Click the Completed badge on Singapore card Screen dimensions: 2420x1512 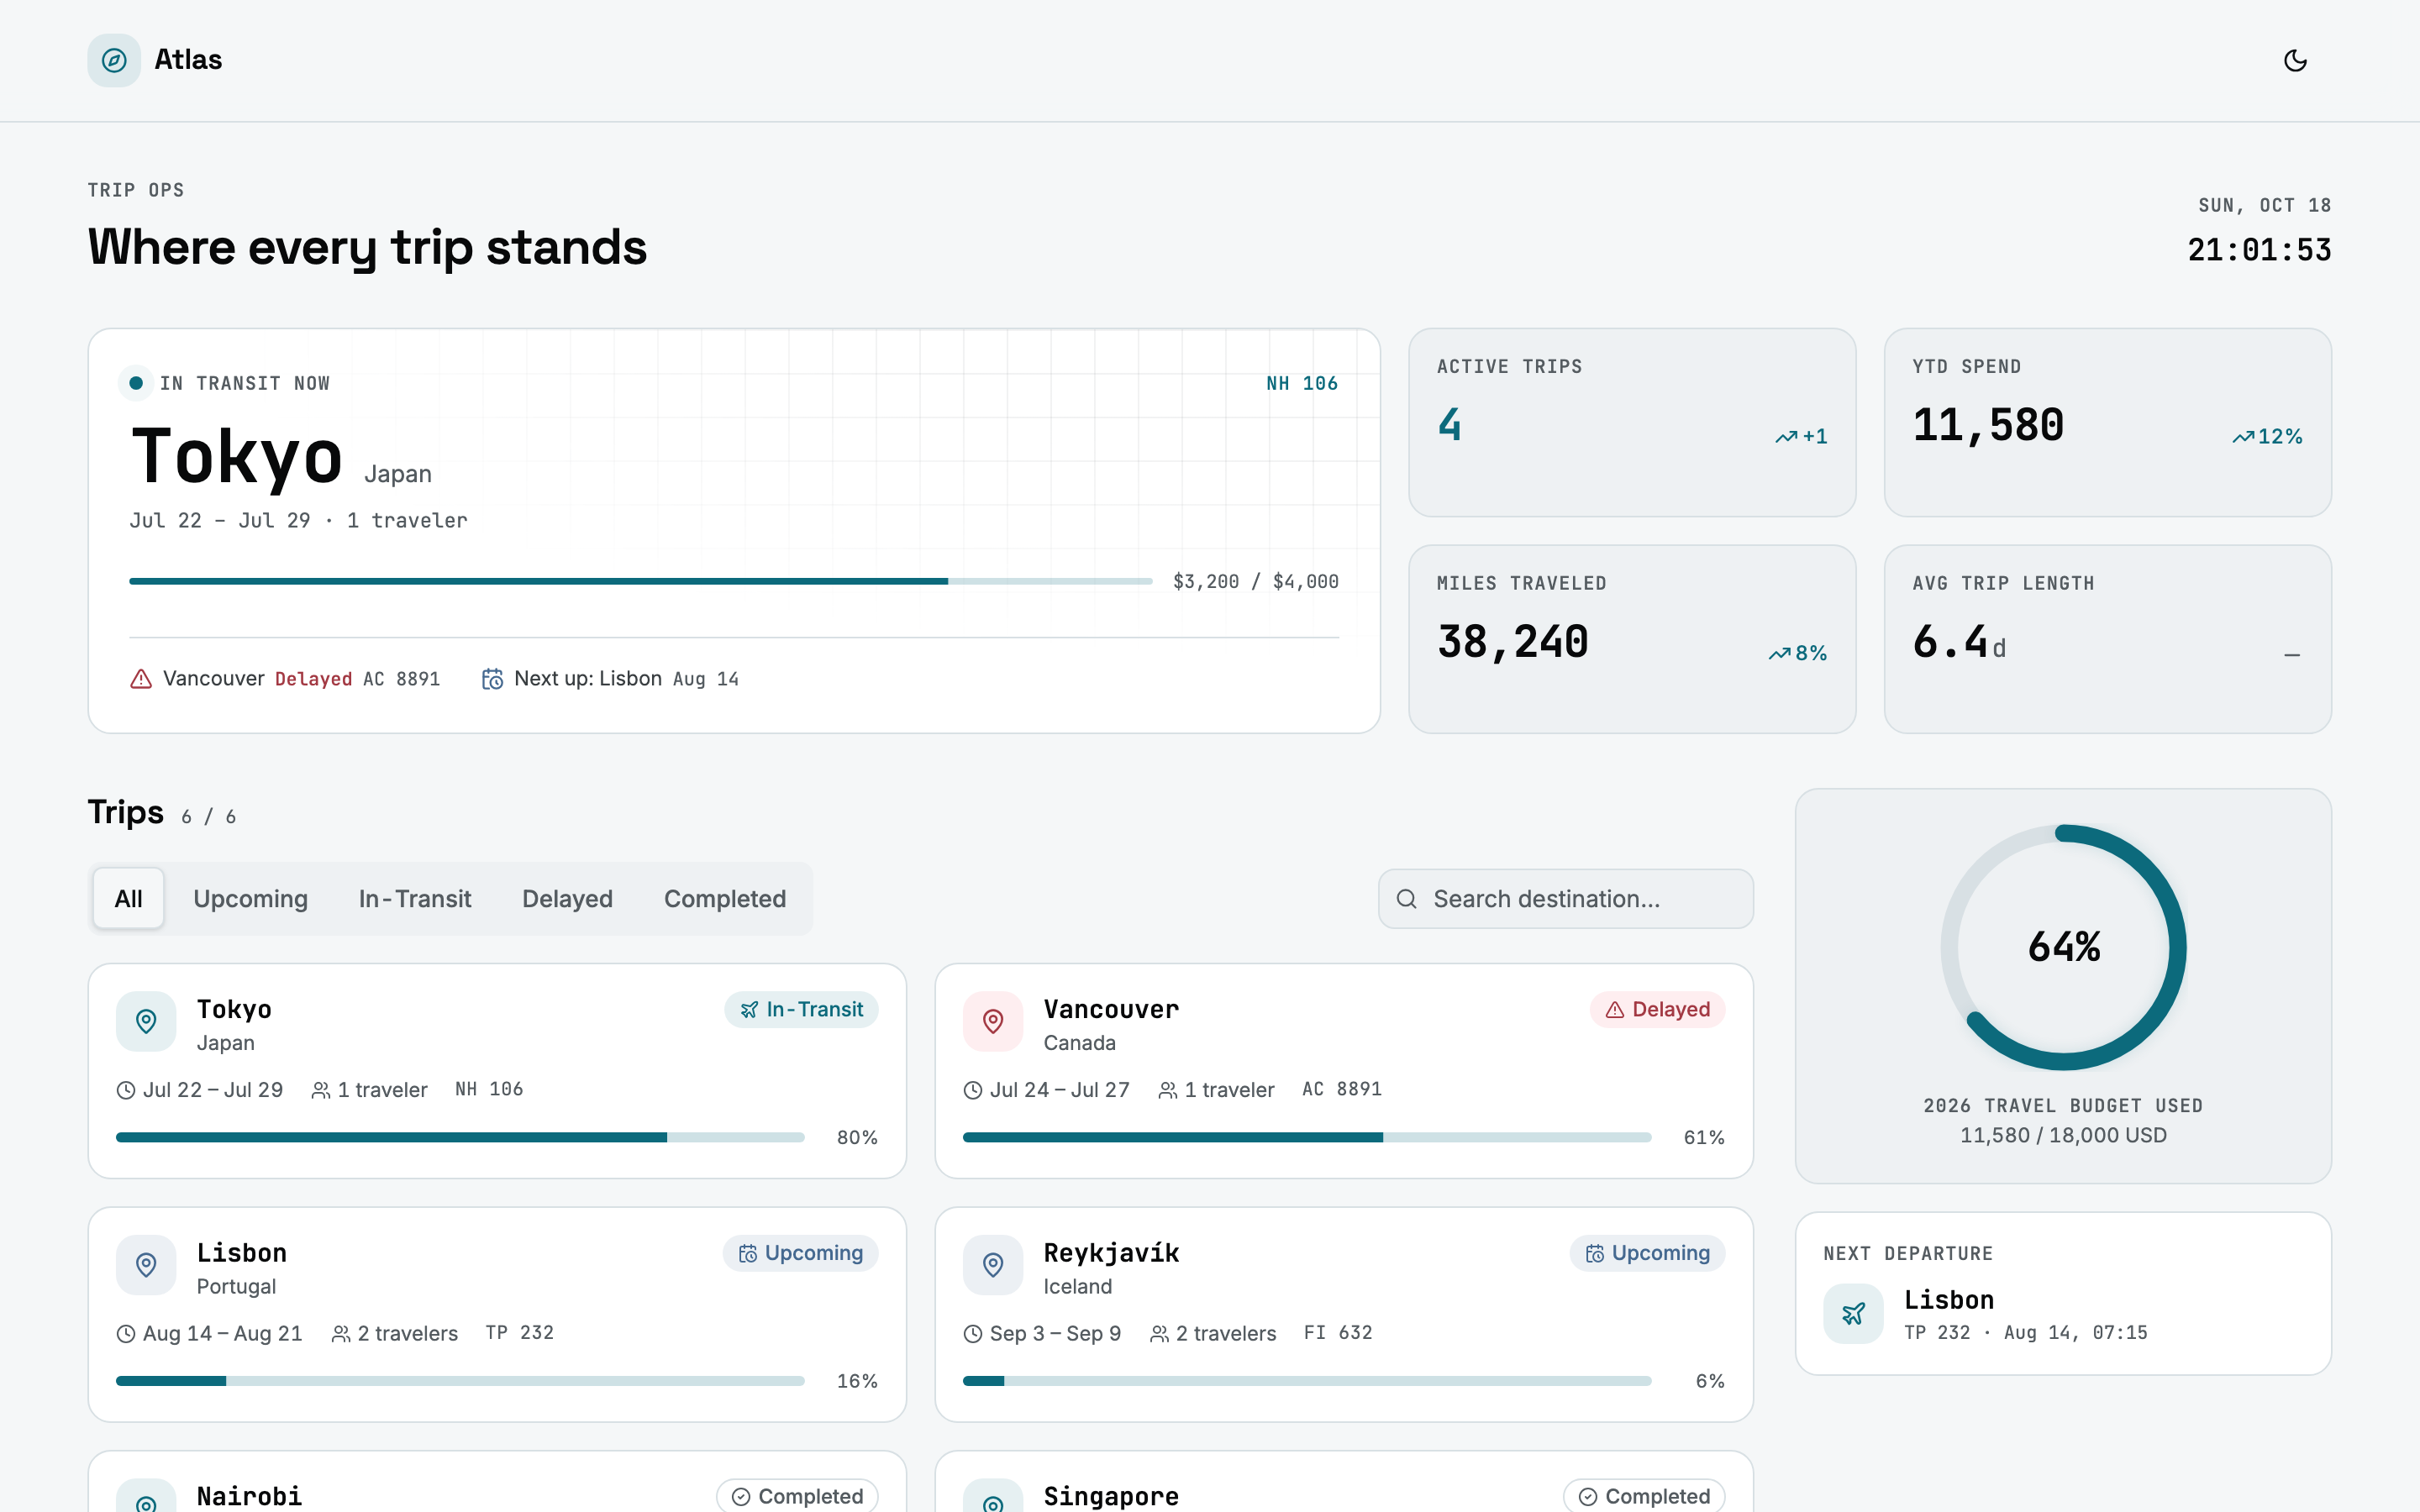tap(1644, 1496)
